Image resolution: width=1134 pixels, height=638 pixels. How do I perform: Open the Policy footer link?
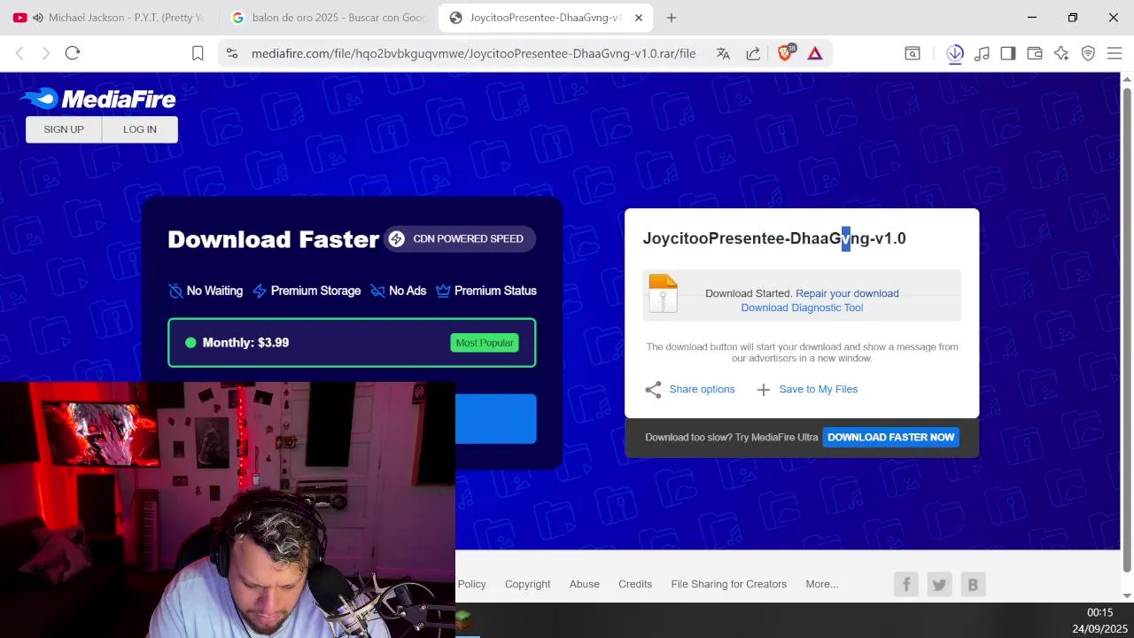coord(471,584)
